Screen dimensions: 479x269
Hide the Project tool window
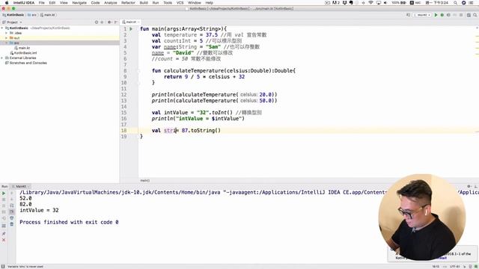[x=116, y=22]
